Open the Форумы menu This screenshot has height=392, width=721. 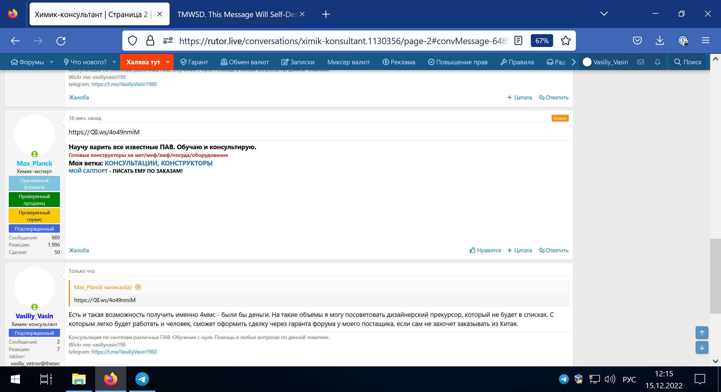click(28, 62)
